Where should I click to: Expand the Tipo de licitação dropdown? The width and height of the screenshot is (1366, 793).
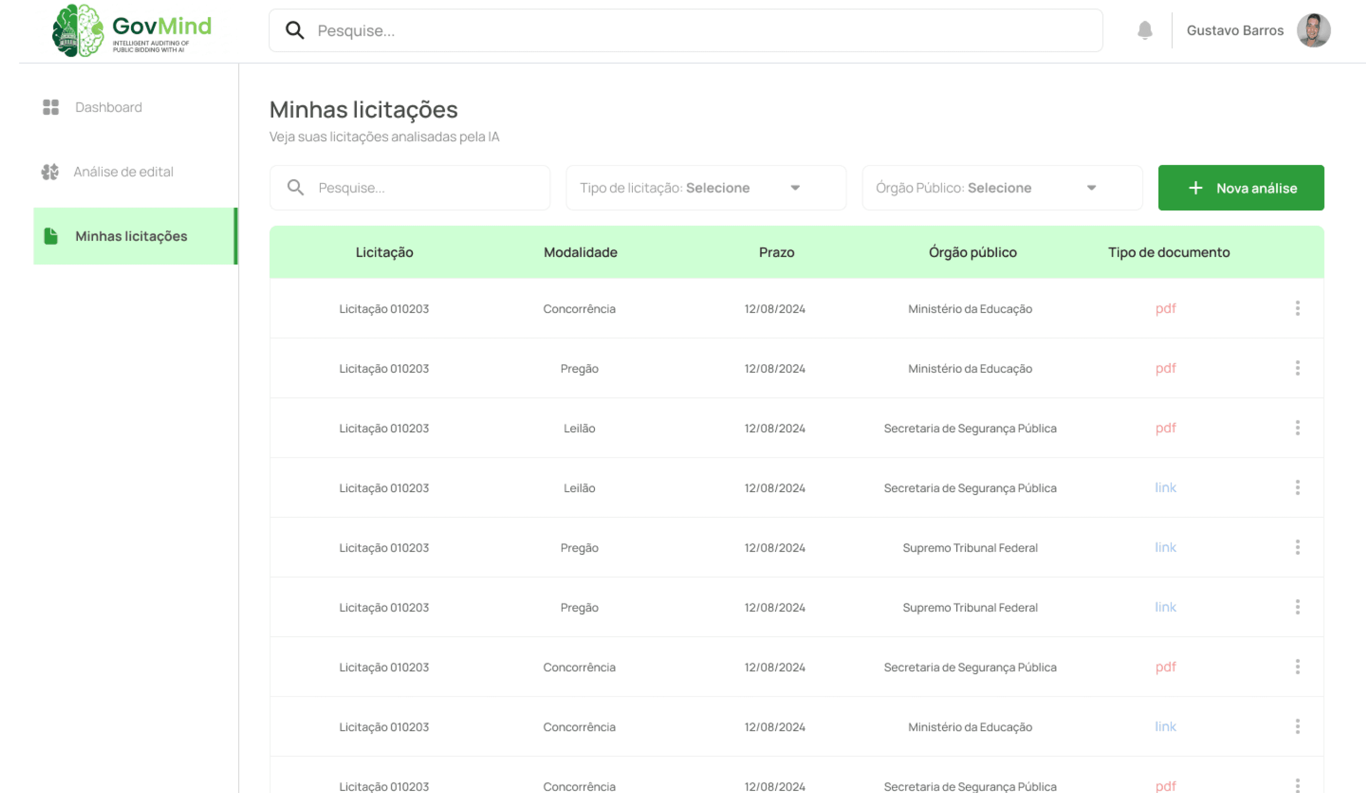coord(705,188)
